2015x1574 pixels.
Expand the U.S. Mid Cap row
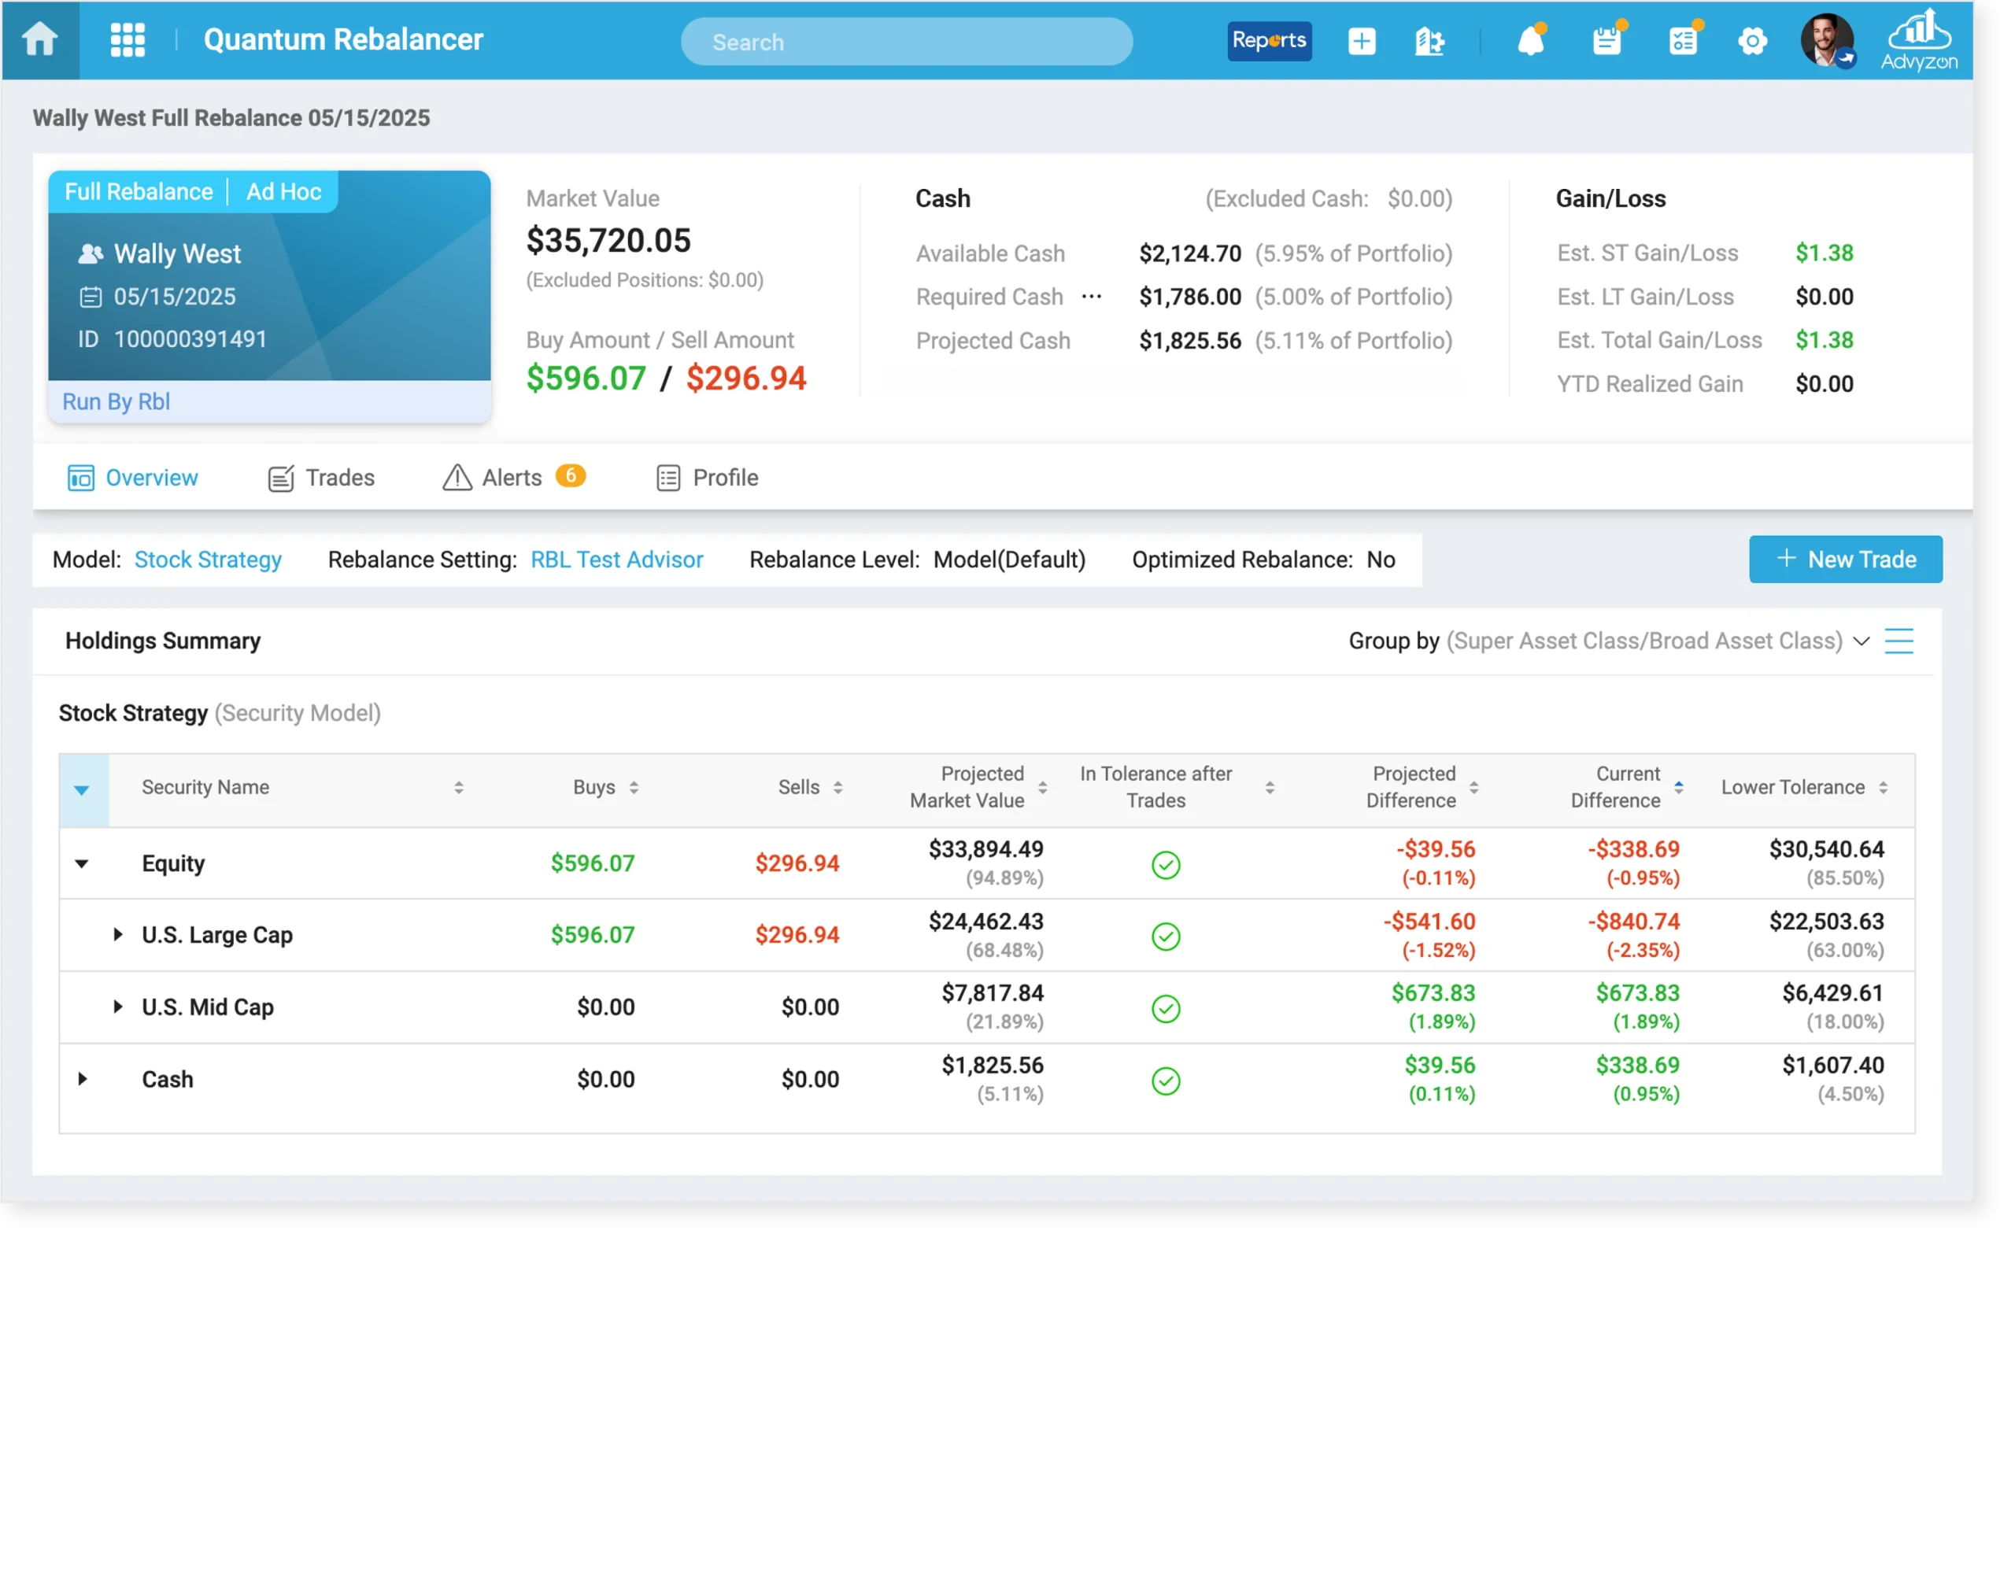(117, 1007)
